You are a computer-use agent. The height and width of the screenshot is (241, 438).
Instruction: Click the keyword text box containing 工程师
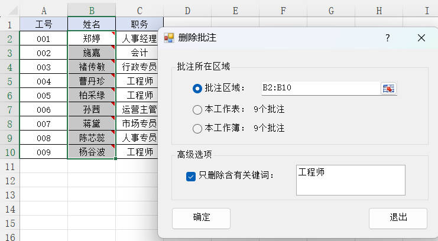pos(351,180)
